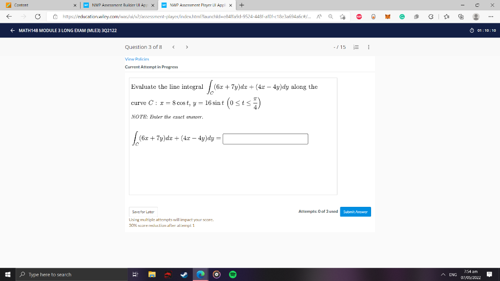Open the AdBlock extension
Screen dimensions: 500x281
pyautogui.click(x=359, y=16)
